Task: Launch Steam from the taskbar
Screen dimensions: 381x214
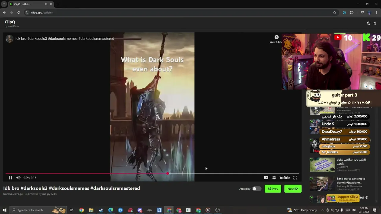Action: pyautogui.click(x=101, y=210)
